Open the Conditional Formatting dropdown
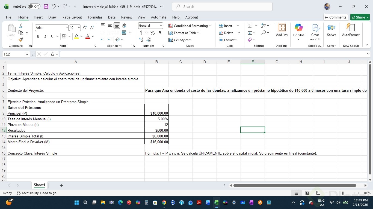Image resolution: width=373 pixels, height=209 pixels. point(190,26)
